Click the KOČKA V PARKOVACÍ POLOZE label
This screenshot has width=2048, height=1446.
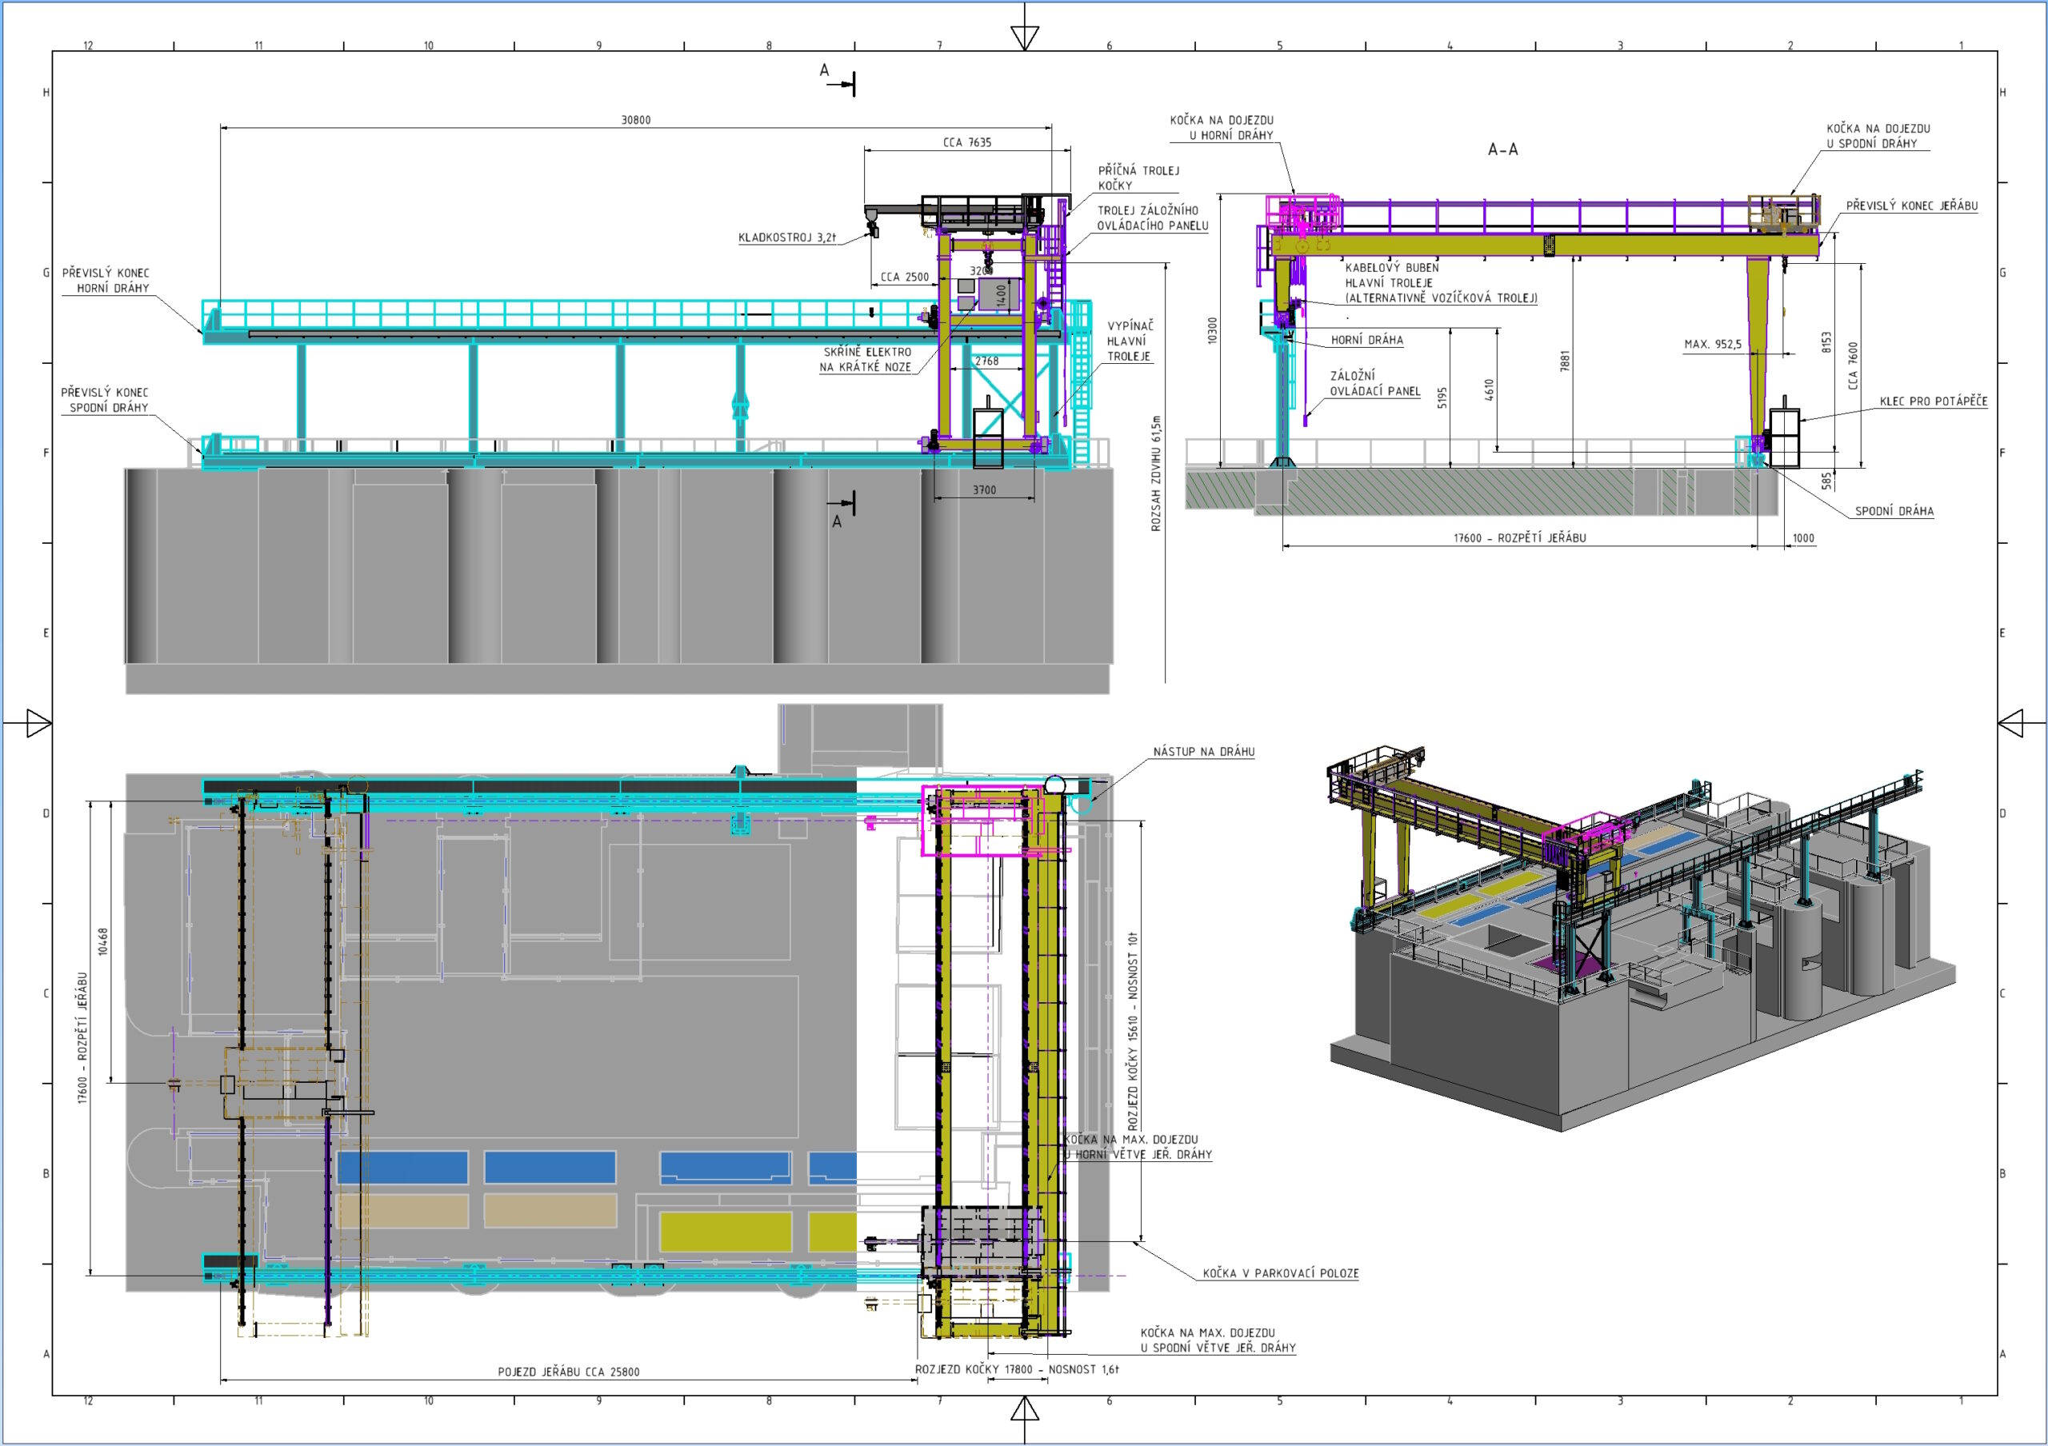click(1280, 1273)
